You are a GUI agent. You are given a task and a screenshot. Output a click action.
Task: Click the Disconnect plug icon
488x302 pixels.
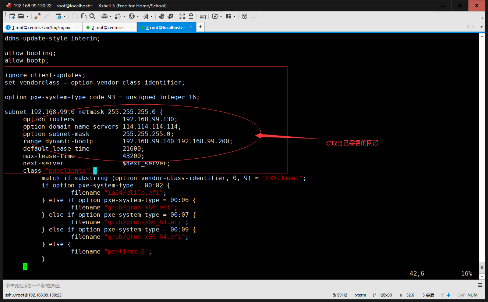(x=38, y=16)
